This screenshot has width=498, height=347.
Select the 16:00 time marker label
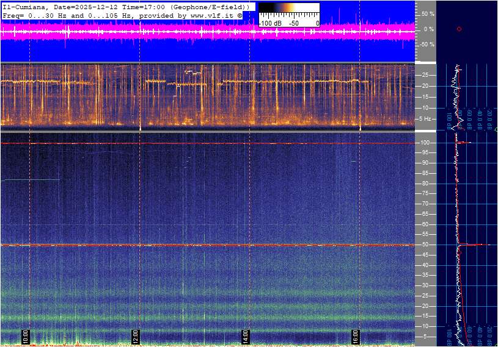356,336
